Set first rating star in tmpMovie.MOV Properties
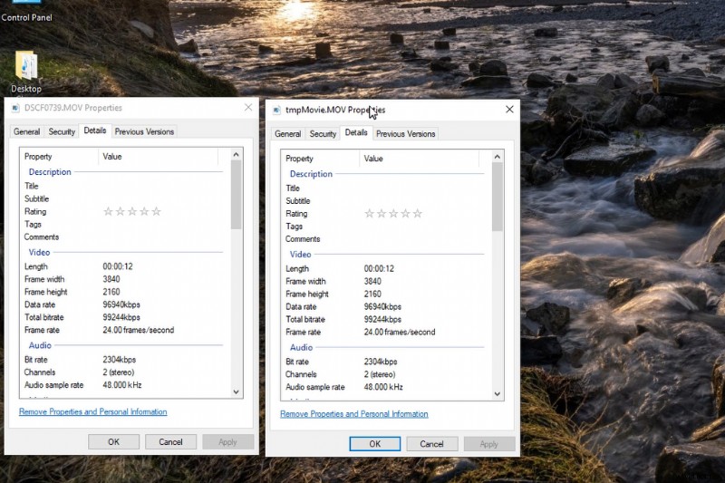Image resolution: width=725 pixels, height=483 pixels. pos(369,214)
